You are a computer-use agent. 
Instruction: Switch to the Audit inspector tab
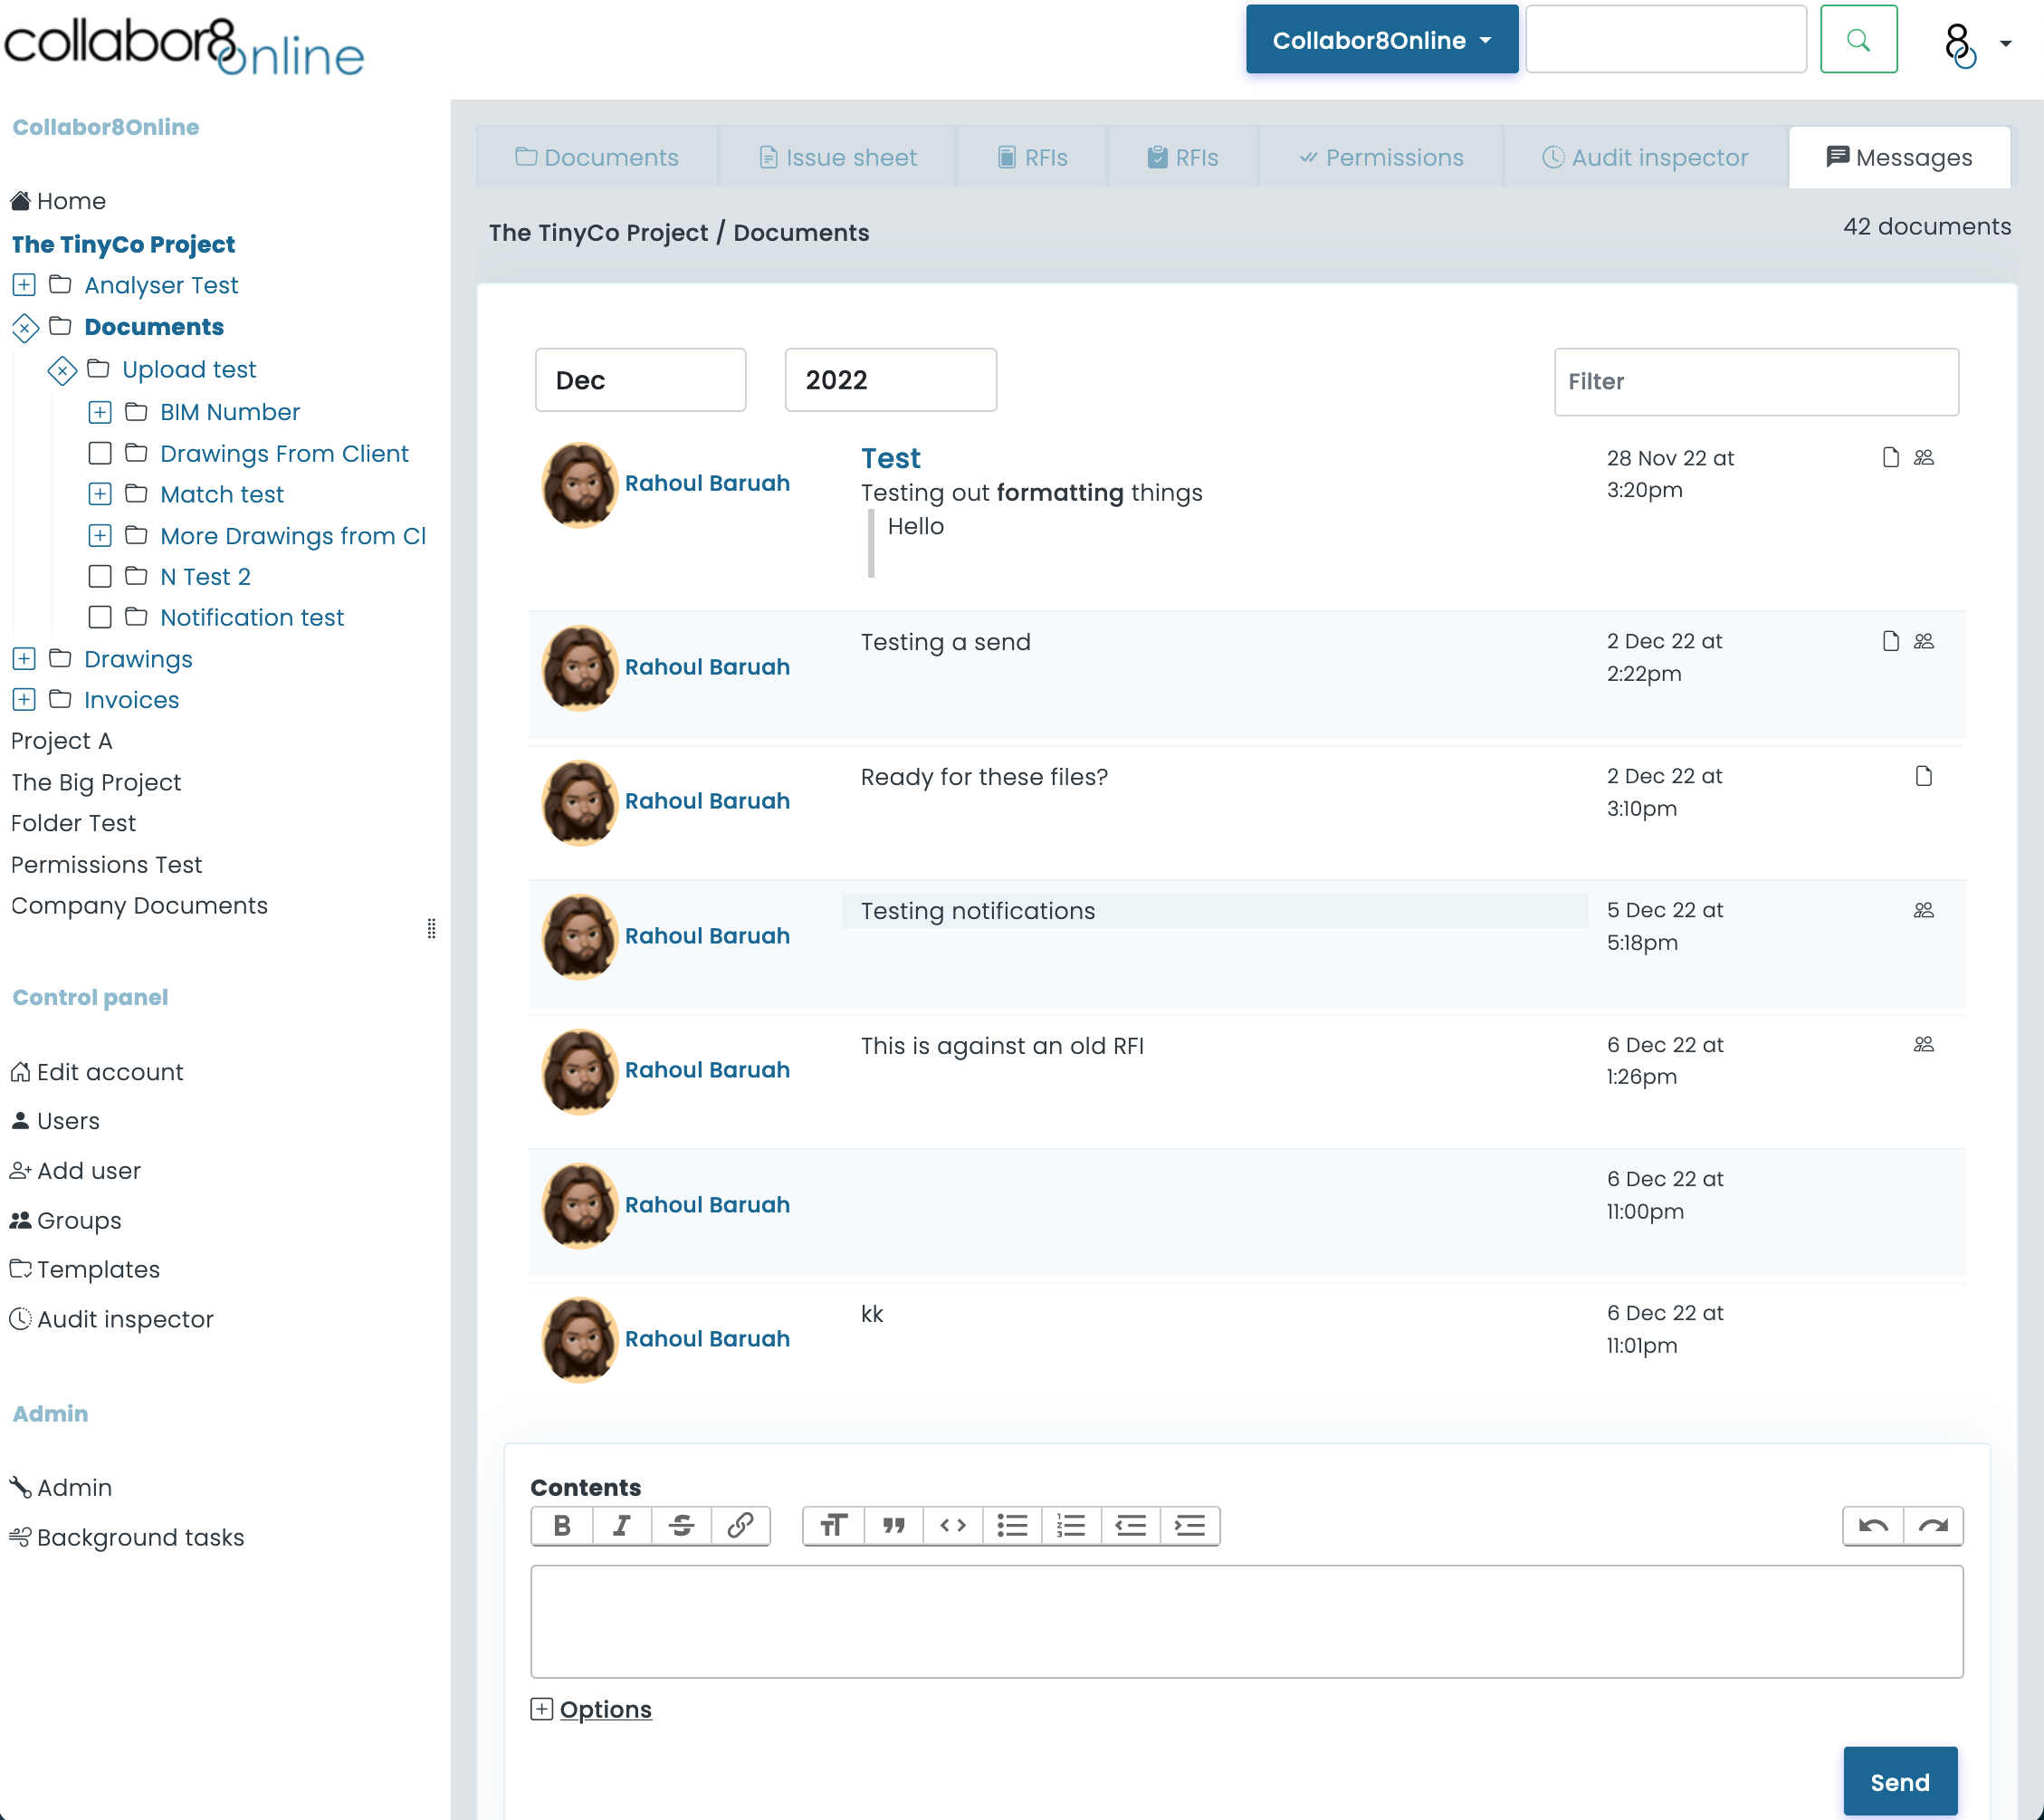coord(1645,158)
